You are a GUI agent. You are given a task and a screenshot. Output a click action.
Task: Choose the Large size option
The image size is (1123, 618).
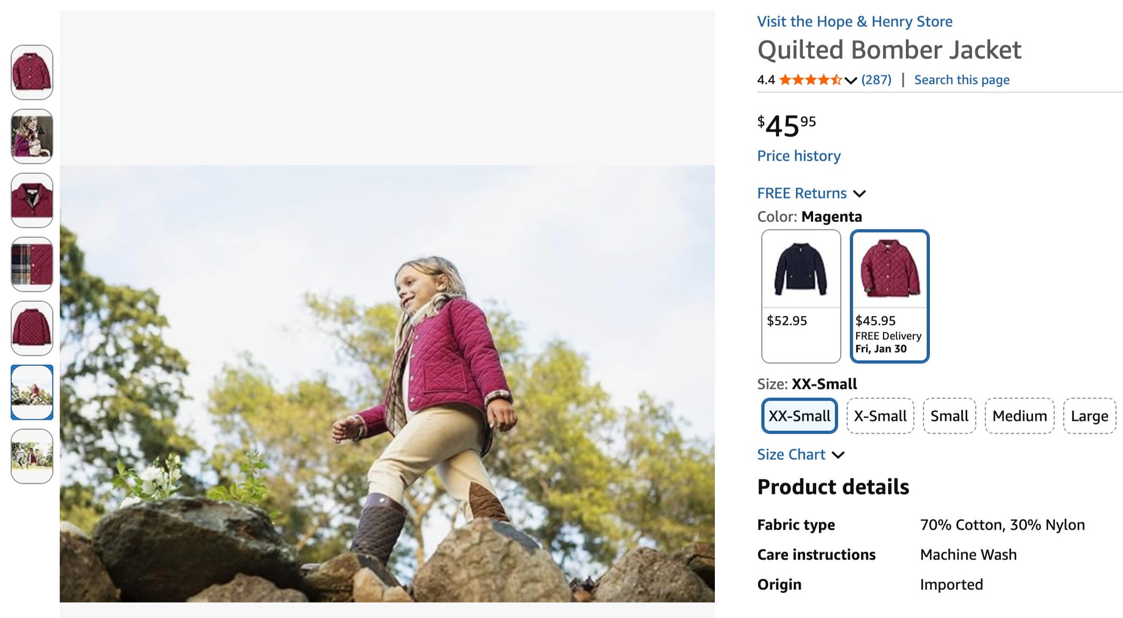(1089, 416)
